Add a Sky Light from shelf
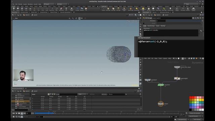 click(149, 9)
